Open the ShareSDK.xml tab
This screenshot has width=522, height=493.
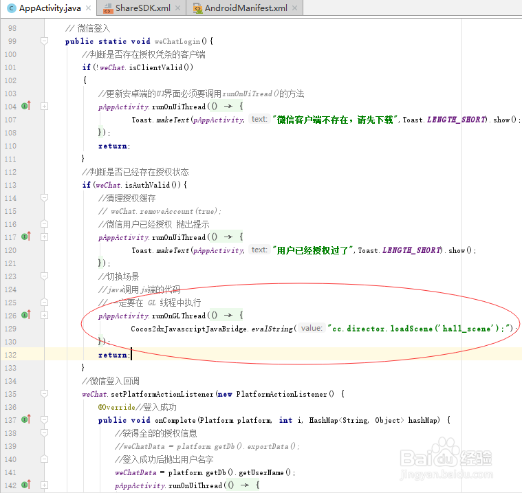pos(142,8)
